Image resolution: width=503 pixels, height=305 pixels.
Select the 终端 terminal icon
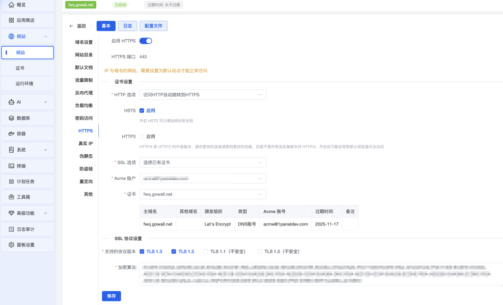(x=11, y=166)
